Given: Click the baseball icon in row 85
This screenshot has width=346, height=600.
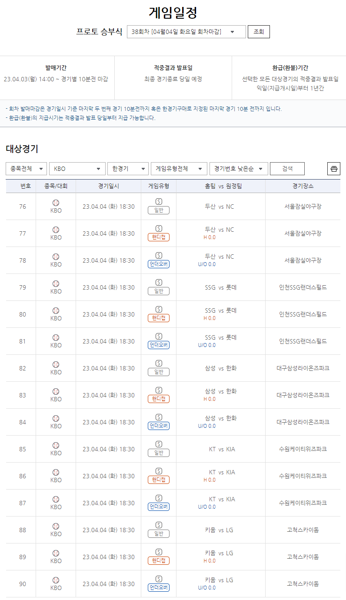Looking at the screenshot, I should click(56, 445).
